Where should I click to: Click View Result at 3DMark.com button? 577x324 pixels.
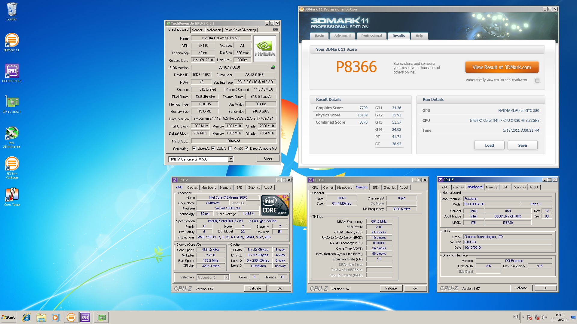click(x=502, y=67)
